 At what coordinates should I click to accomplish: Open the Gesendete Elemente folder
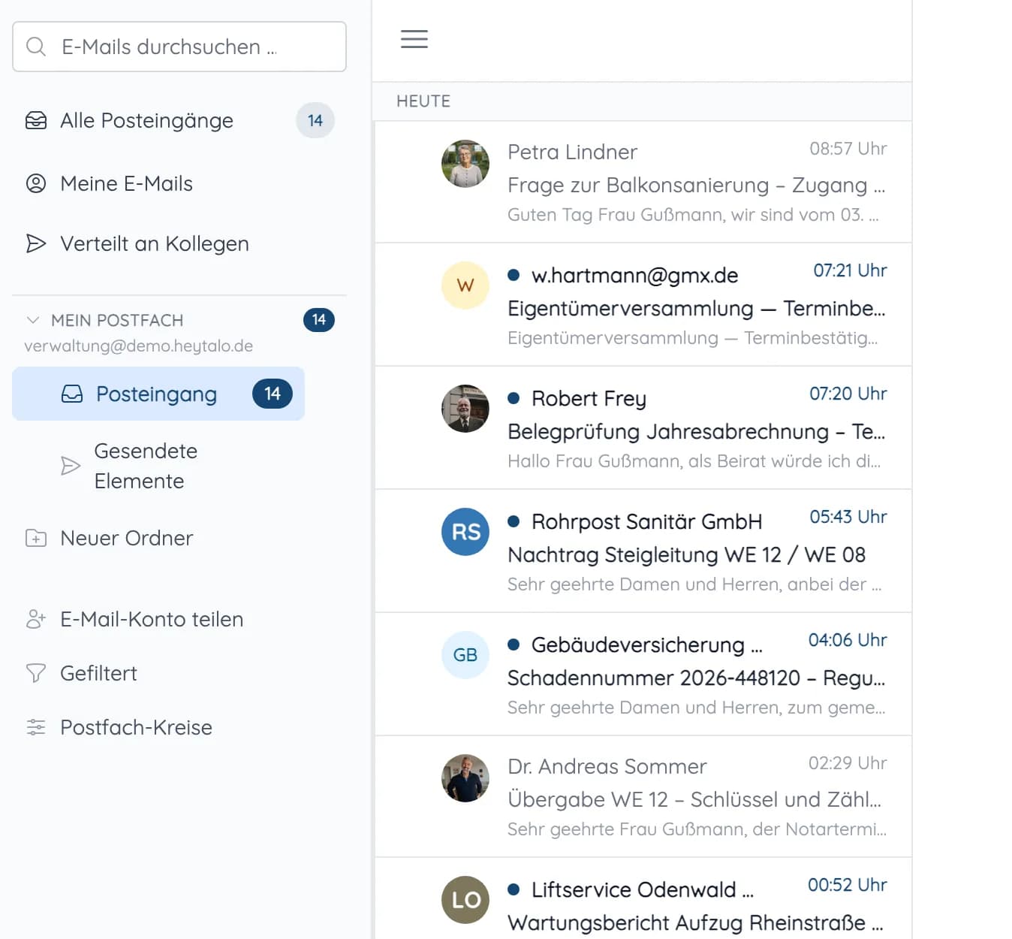tap(158, 466)
